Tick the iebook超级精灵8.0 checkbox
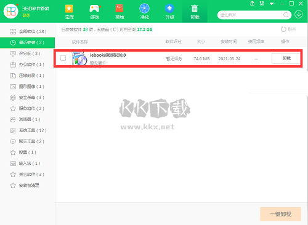Image resolution: width=308 pixels, height=225 pixels. [63, 58]
